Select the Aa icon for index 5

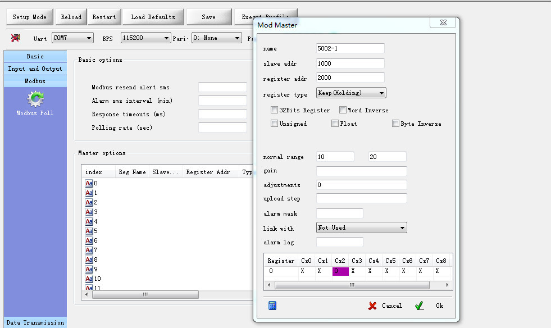click(89, 231)
